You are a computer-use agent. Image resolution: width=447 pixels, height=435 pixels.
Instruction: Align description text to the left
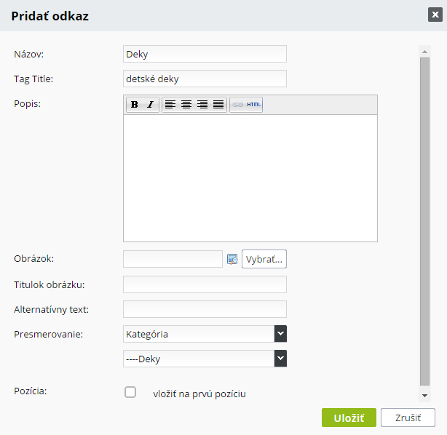point(170,105)
